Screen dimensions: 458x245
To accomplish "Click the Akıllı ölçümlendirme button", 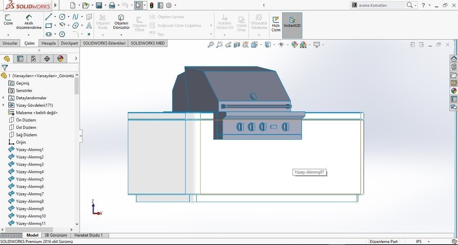I will tap(29, 22).
